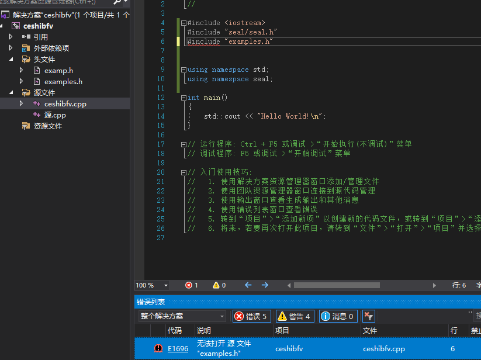Viewport: 481px width, 360px height.
Task: Click the 行: 6 status indicator
Action: click(x=459, y=285)
